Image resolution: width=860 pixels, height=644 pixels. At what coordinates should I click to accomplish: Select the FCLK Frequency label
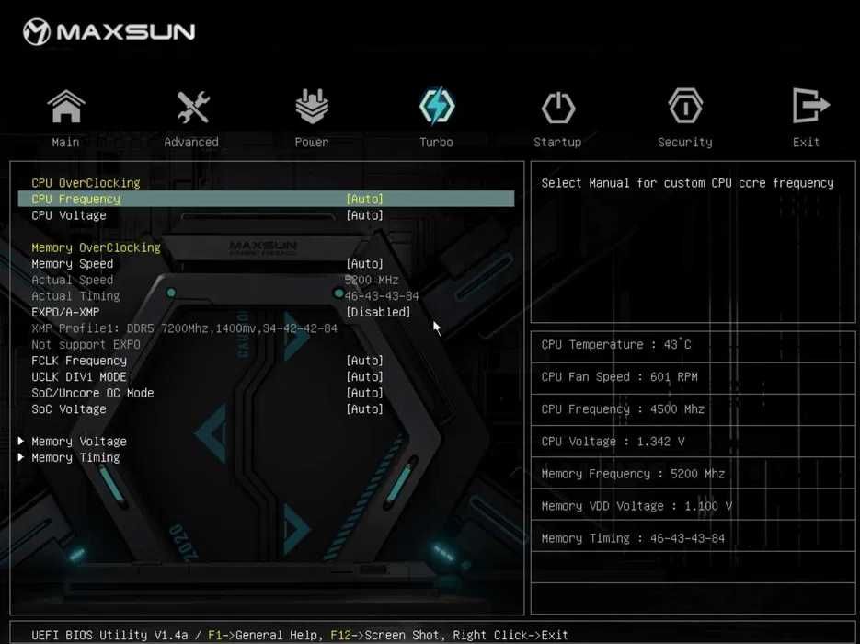[x=79, y=361]
